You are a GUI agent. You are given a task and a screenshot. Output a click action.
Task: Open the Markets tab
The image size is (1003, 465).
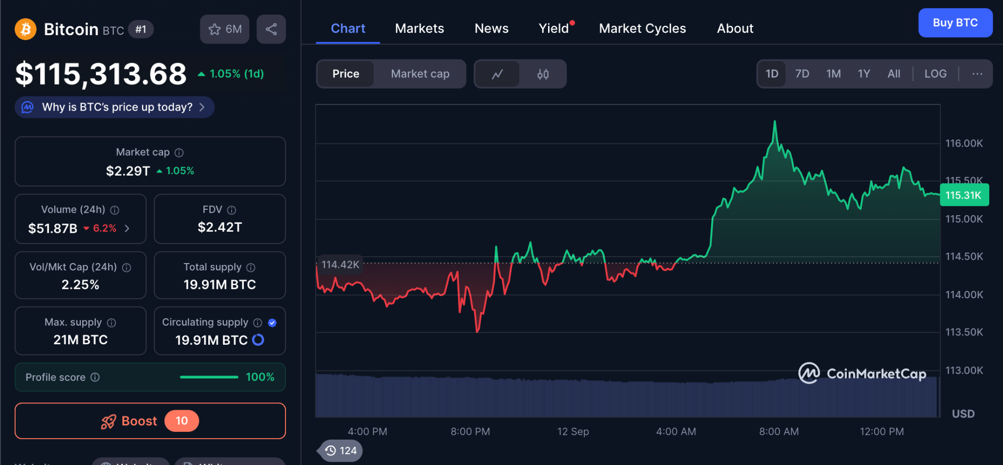[419, 28]
